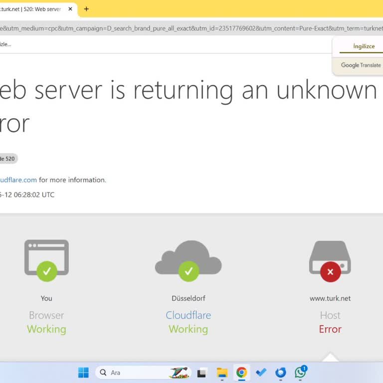Image resolution: width=383 pixels, height=383 pixels.
Task: Click the Google Translate label
Action: (x=361, y=65)
